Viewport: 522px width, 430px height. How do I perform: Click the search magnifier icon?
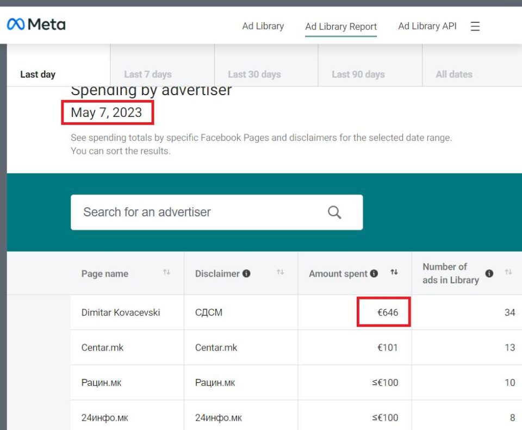point(334,212)
